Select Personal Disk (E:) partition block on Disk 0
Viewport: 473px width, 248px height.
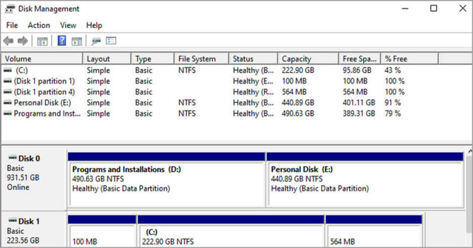pyautogui.click(x=365, y=180)
